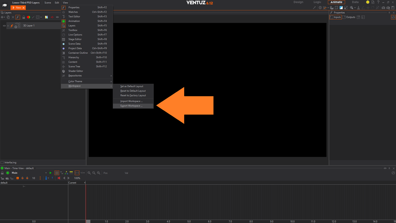Click the red-green circle icon in Layers toolbar
This screenshot has width=396, height=223.
(x=28, y=17)
